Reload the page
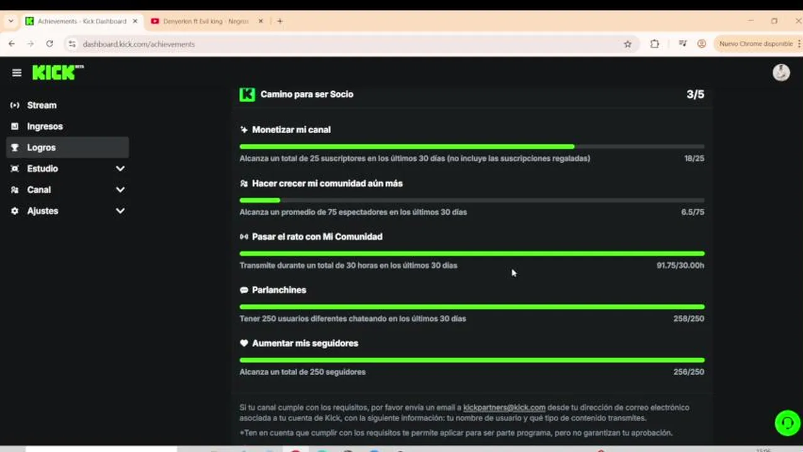Viewport: 803px width, 452px height. click(x=49, y=44)
